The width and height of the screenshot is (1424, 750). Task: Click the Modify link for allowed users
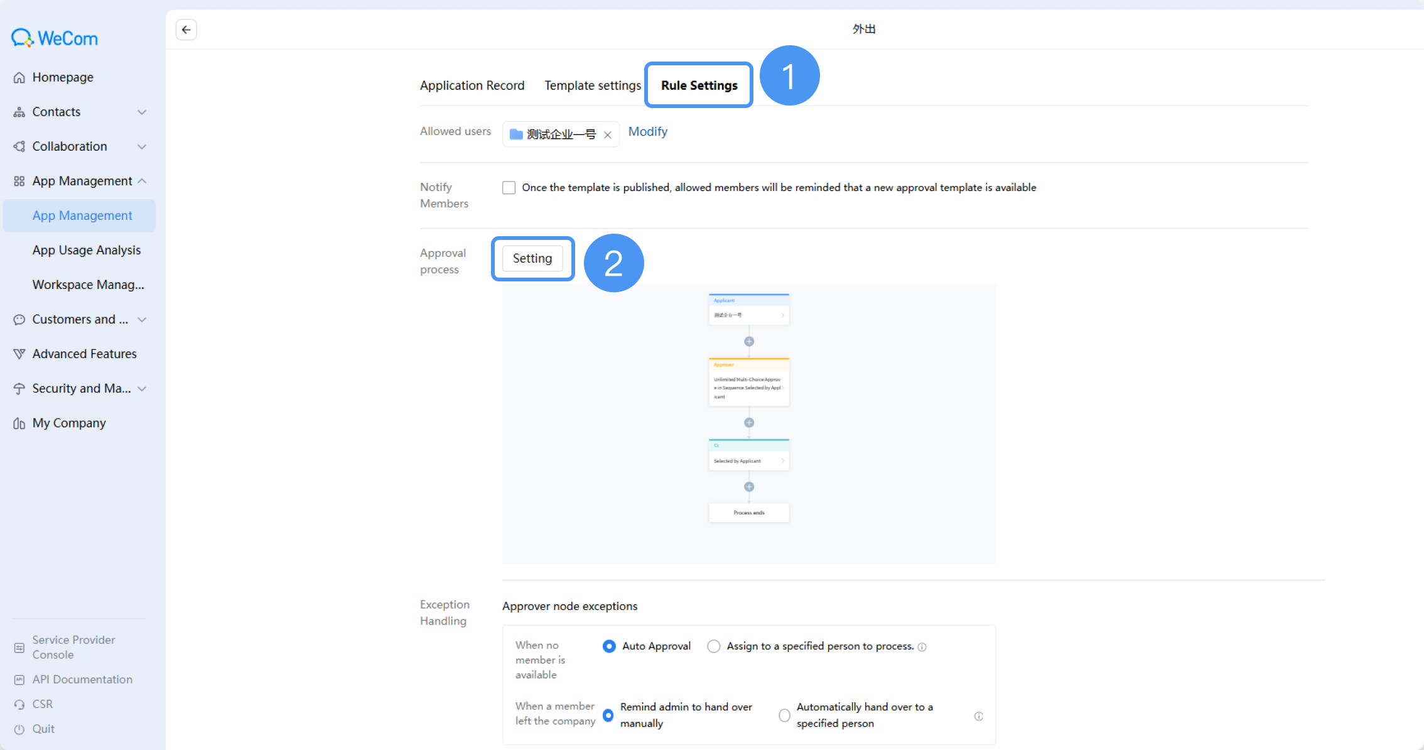click(x=648, y=132)
